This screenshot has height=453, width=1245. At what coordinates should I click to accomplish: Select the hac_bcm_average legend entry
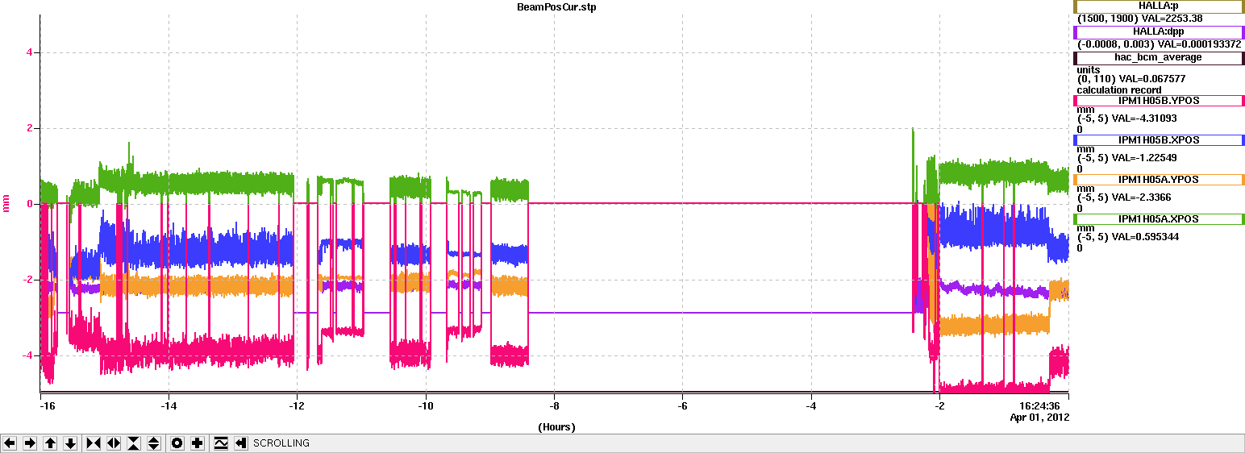[1159, 58]
